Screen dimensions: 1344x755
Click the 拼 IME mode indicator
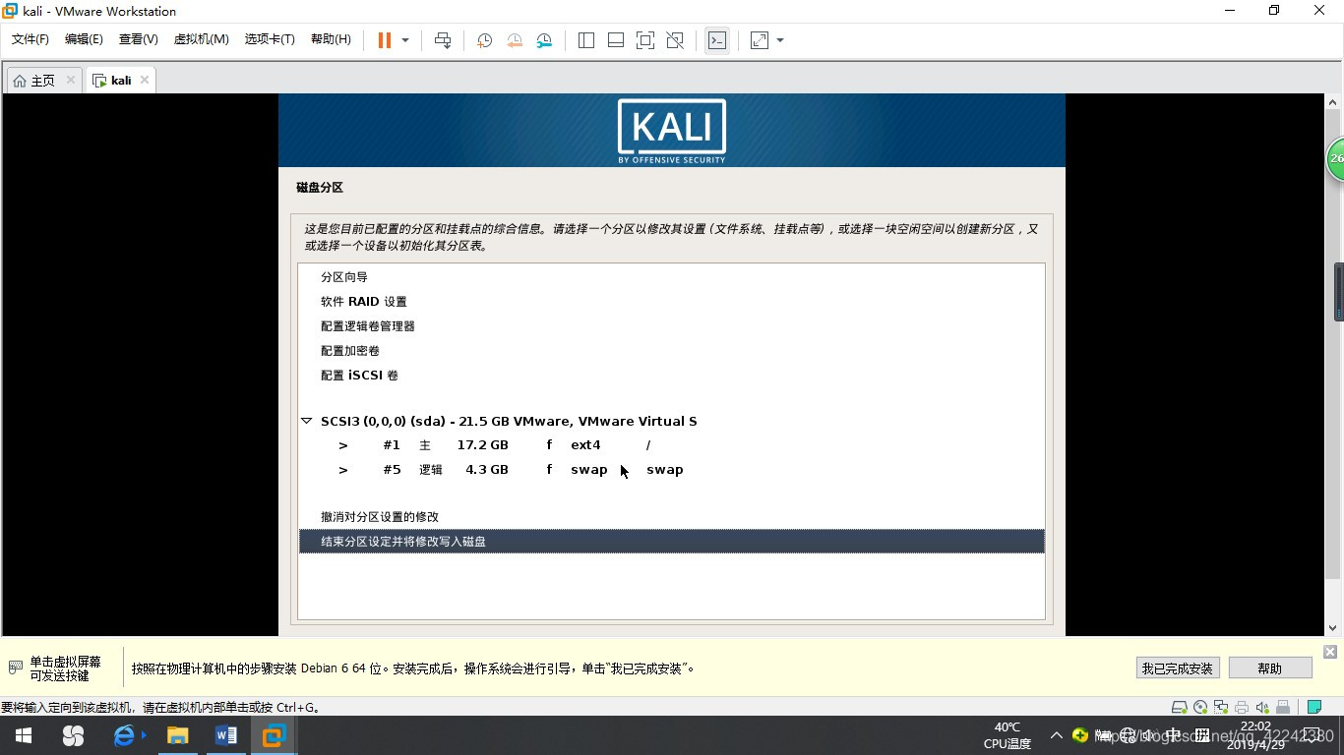click(x=1201, y=735)
